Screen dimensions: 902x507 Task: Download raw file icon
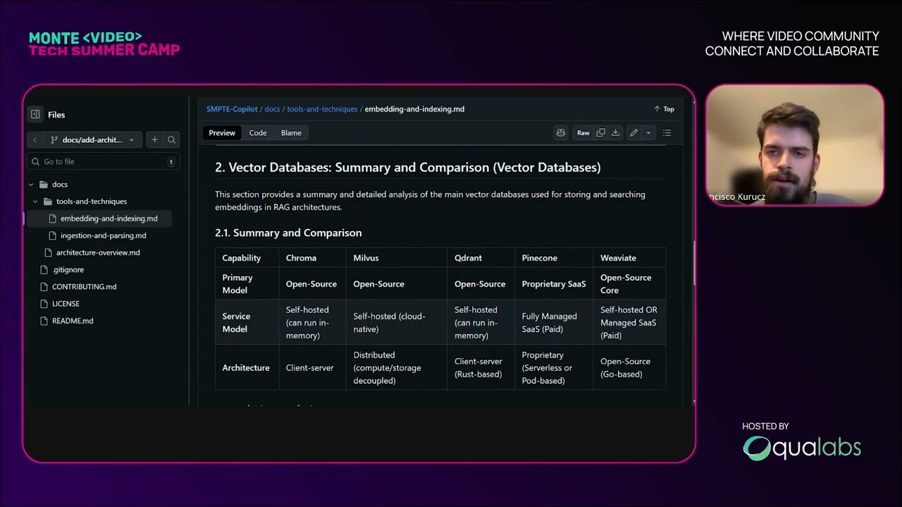(x=615, y=132)
